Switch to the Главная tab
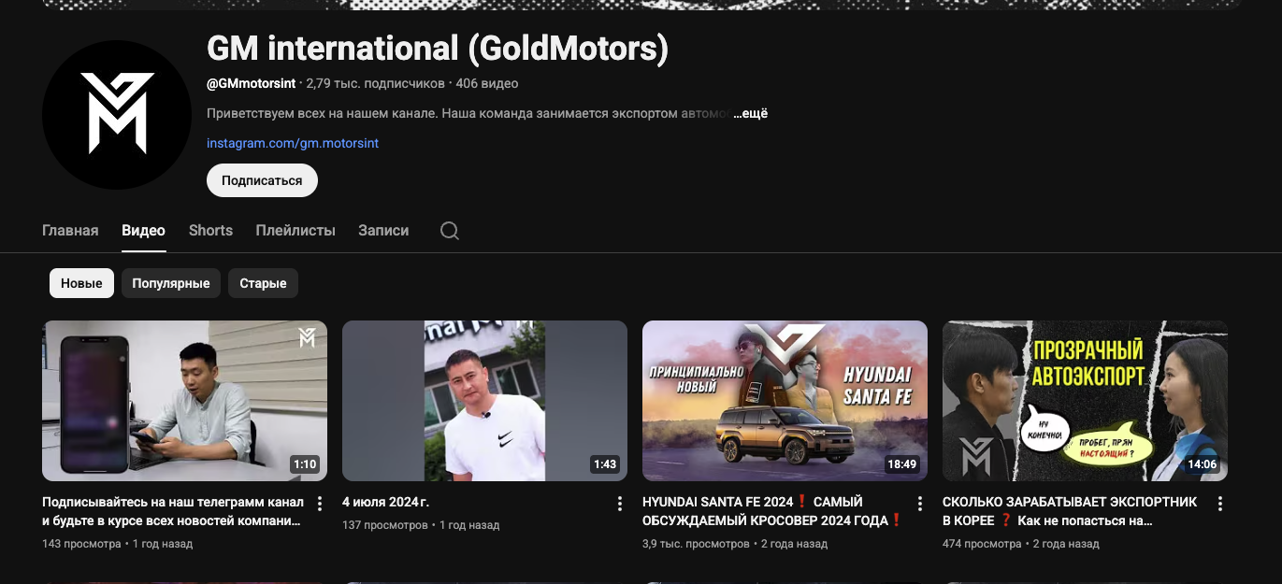Screen dimensions: 1282x584 (70, 230)
